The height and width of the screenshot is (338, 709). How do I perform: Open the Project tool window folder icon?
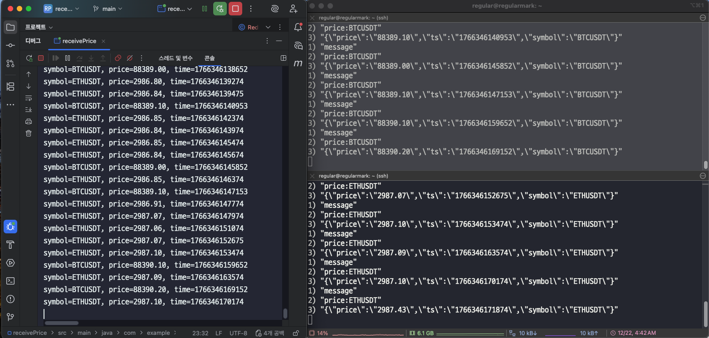[x=10, y=27]
